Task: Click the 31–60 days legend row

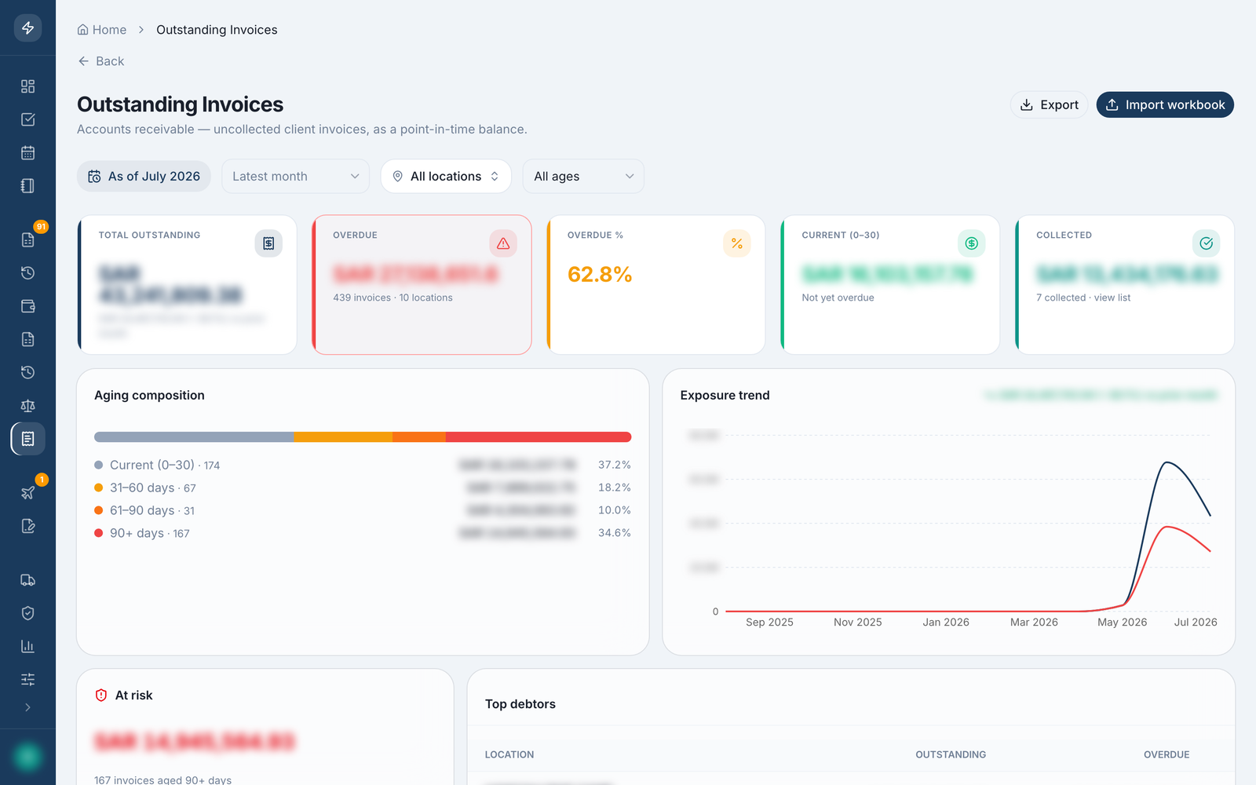Action: [363, 487]
